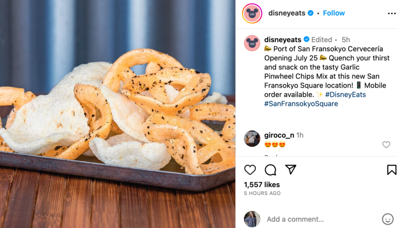The height and width of the screenshot is (228, 398).
Task: Click the disneyeats avatar beside the caption
Action: pos(252,43)
